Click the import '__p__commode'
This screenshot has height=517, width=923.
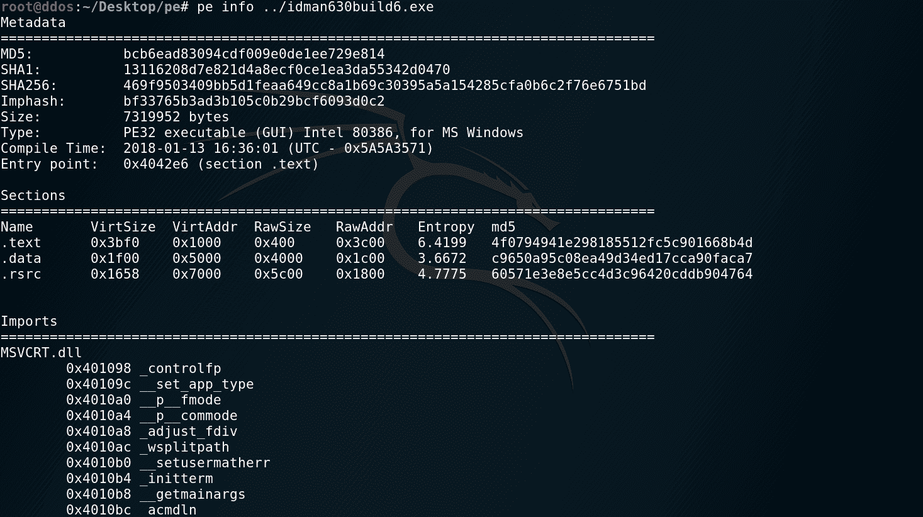coord(189,416)
